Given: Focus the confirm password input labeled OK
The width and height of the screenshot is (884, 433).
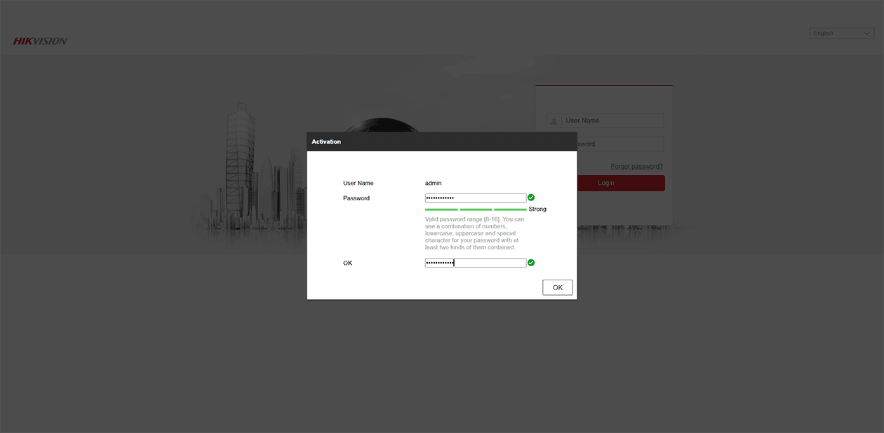Looking at the screenshot, I should 475,263.
